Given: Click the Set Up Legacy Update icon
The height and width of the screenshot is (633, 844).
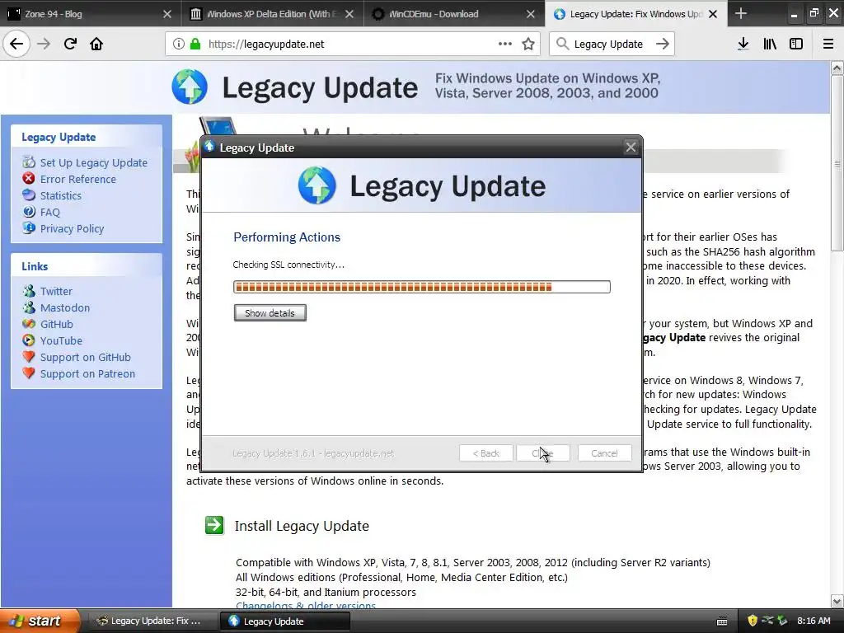Looking at the screenshot, I should coord(29,162).
